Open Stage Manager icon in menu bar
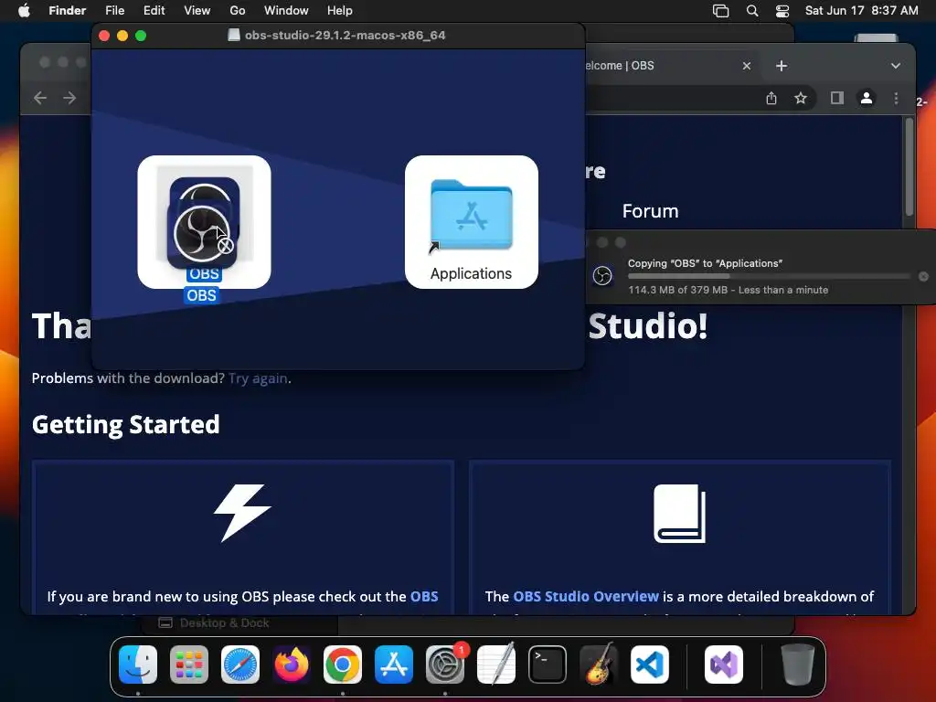The image size is (936, 702). click(x=720, y=11)
